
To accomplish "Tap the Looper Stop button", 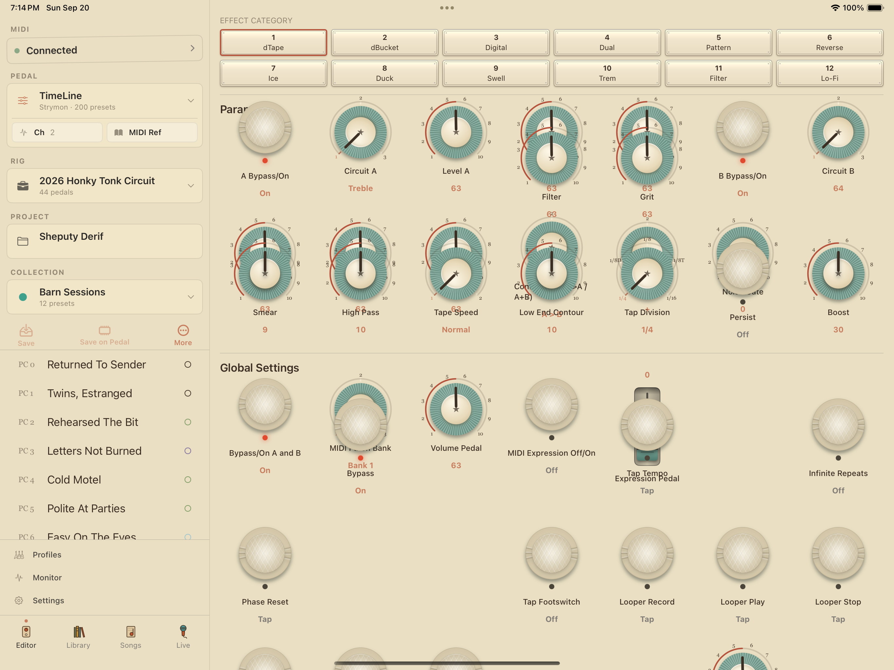I will pos(838,553).
